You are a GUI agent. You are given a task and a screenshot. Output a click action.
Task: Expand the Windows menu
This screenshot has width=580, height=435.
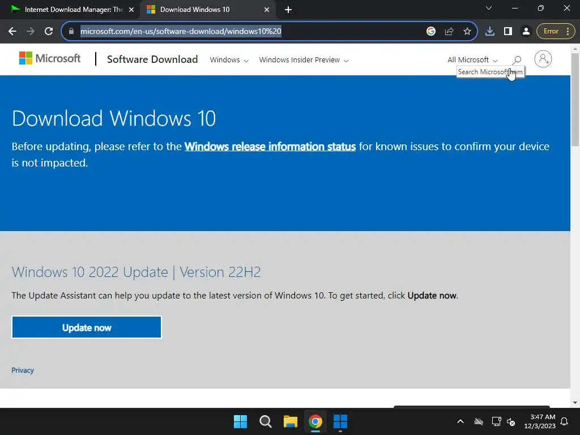click(x=229, y=60)
